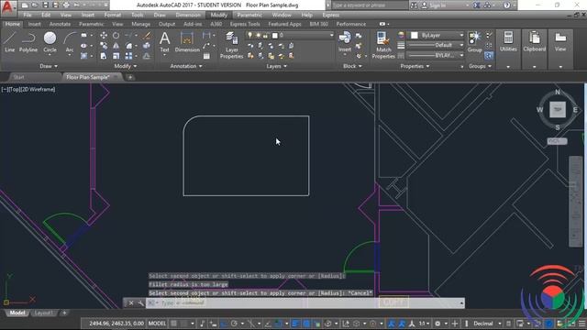Select the multiline Text tool
Screen dimensions: 587x330
165,42
